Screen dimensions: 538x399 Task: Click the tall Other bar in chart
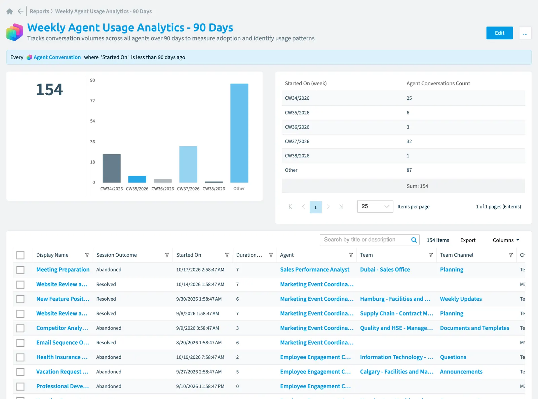(x=239, y=133)
